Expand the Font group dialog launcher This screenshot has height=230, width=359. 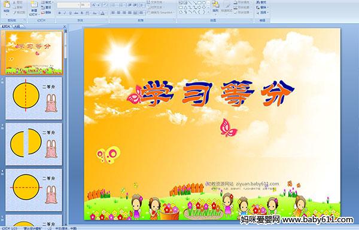[107, 20]
